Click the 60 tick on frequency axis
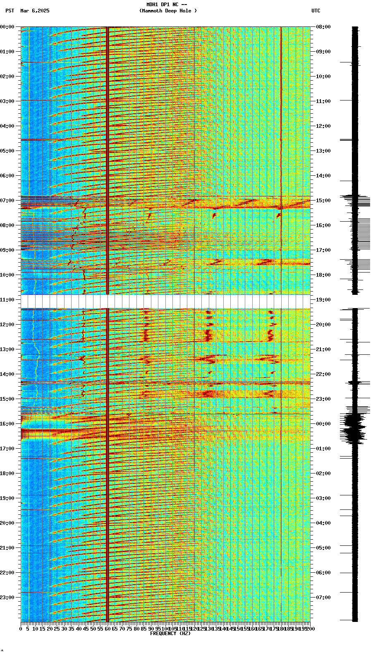The width and height of the screenshot is (373, 655). [x=108, y=629]
